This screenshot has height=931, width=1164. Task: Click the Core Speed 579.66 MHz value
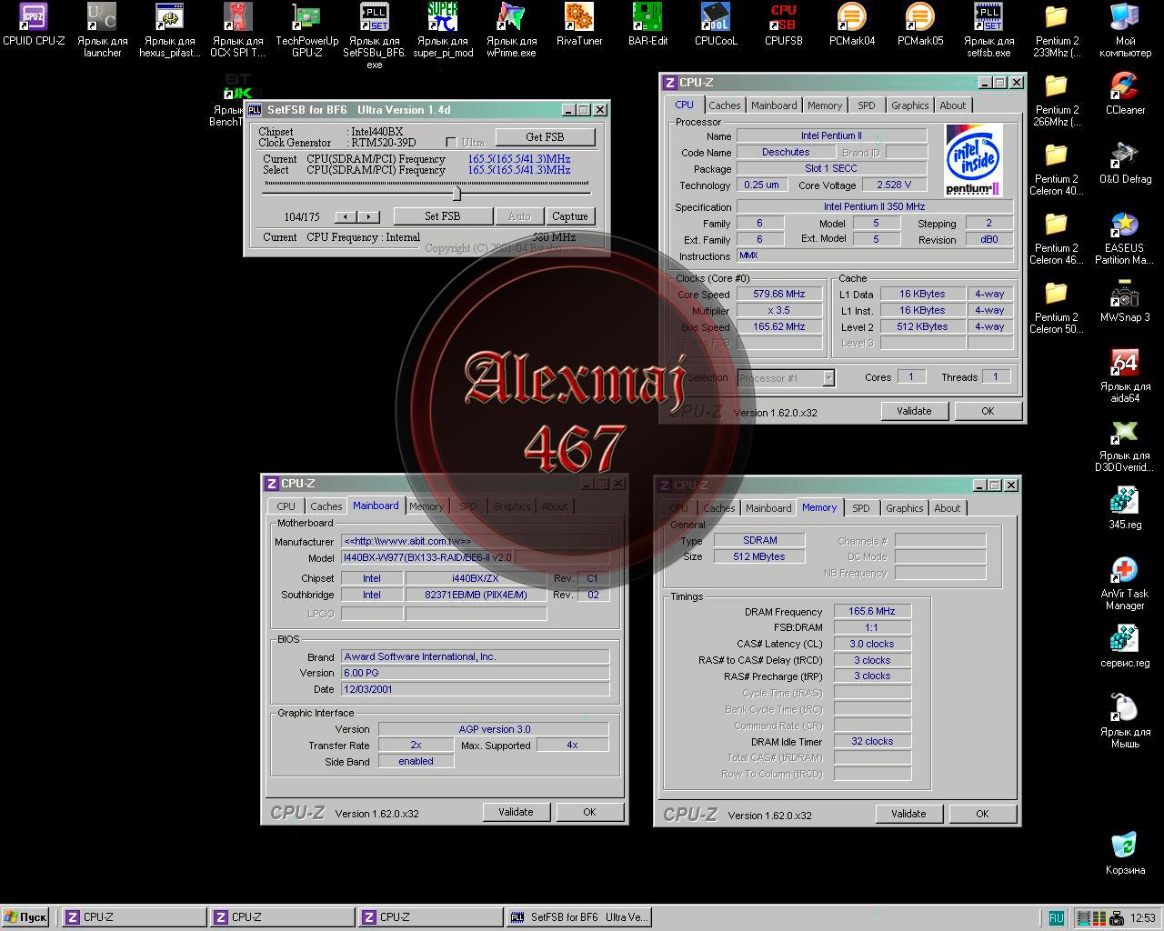[779, 294]
